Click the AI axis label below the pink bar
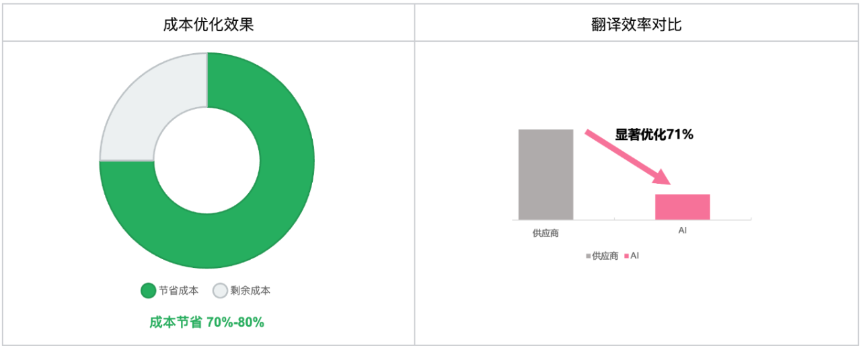Screen dimensions: 861x348 682,230
